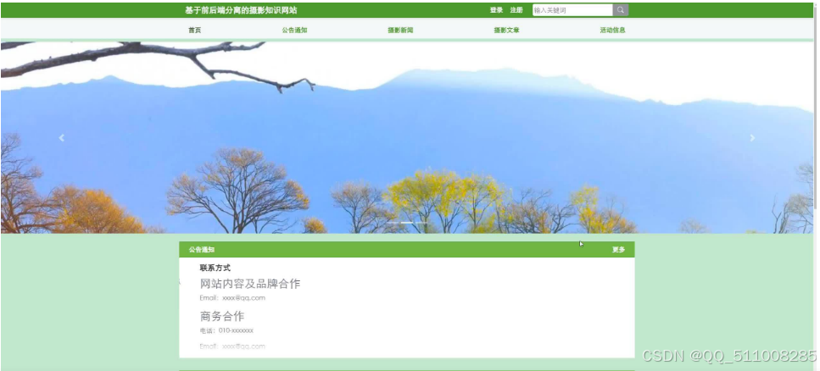The height and width of the screenshot is (371, 820).
Task: Go to next carousel slide arrow
Action: point(752,138)
